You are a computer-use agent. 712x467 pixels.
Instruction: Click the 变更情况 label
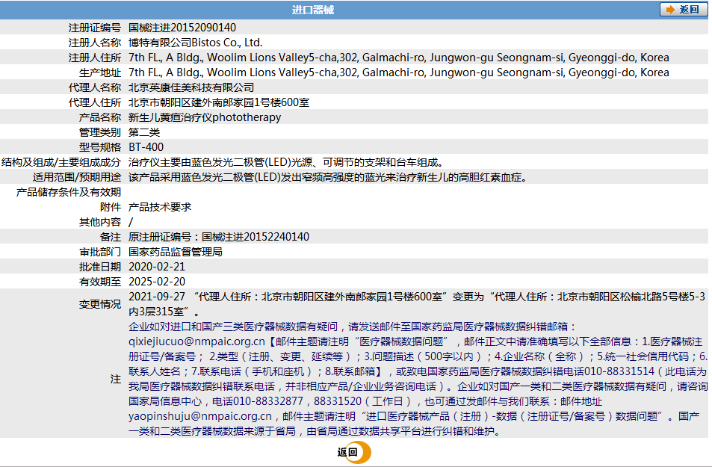tap(100, 304)
